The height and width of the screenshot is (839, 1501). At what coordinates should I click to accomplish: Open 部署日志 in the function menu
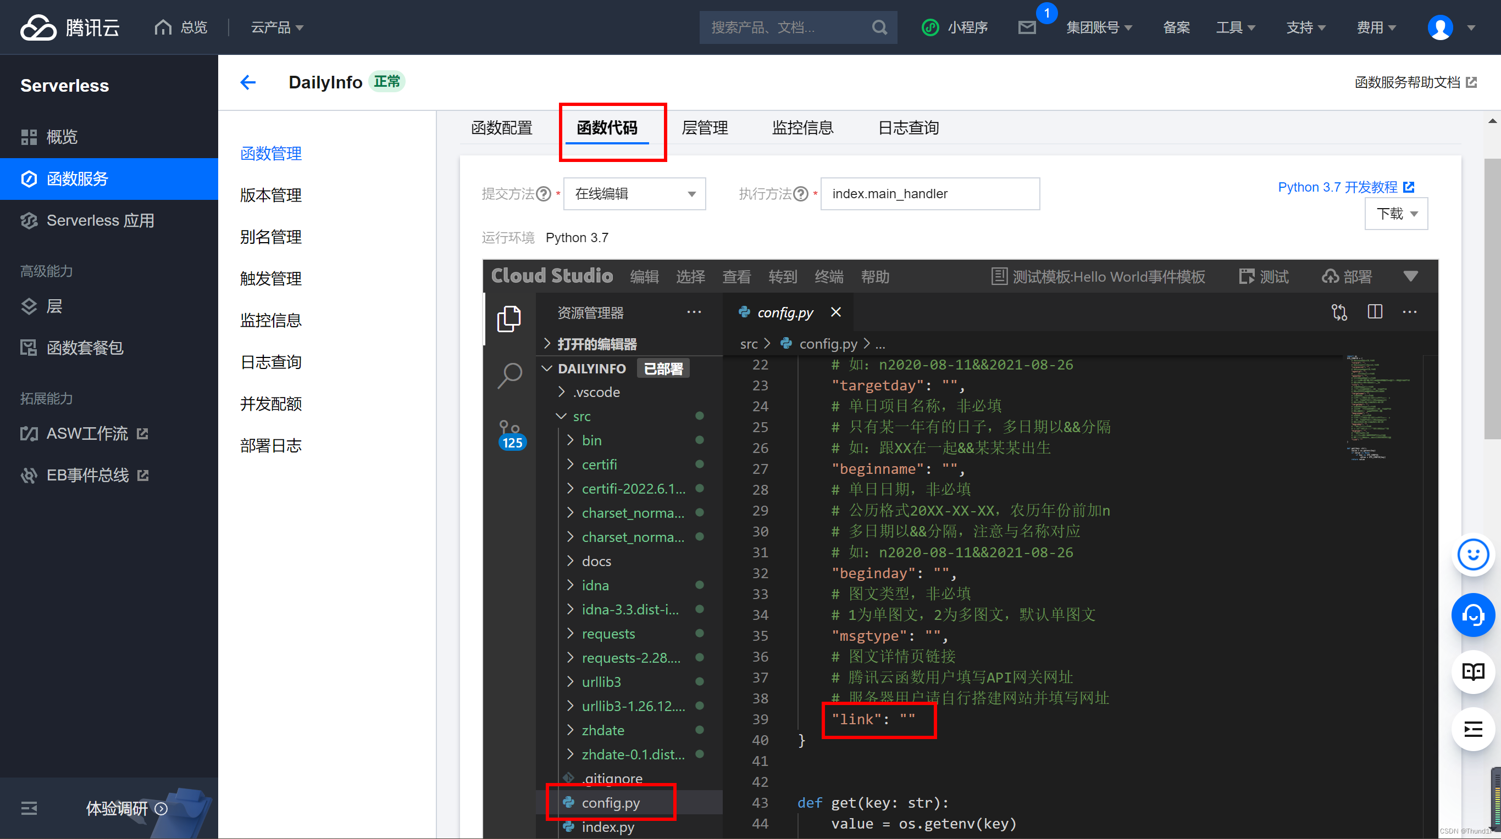point(270,445)
